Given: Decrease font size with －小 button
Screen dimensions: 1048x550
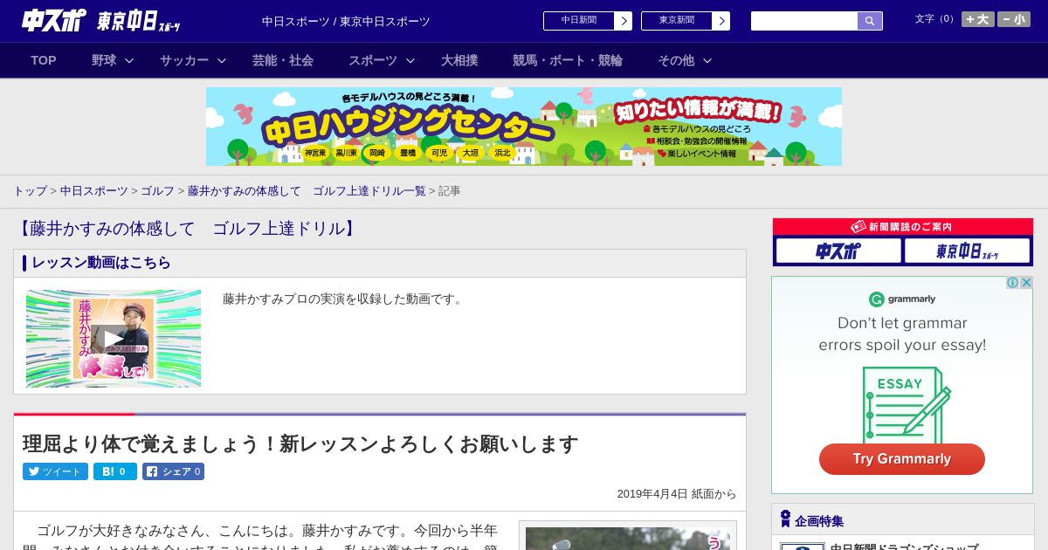Looking at the screenshot, I should pos(1014,19).
